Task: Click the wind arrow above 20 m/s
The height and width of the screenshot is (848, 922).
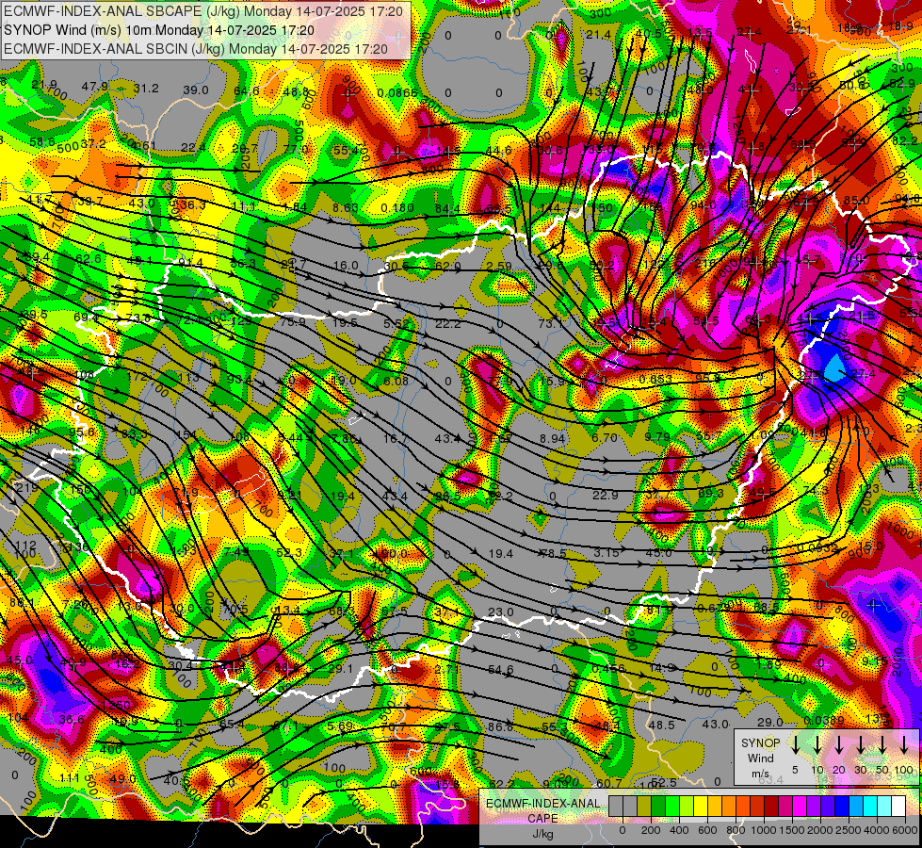Action: click(839, 745)
